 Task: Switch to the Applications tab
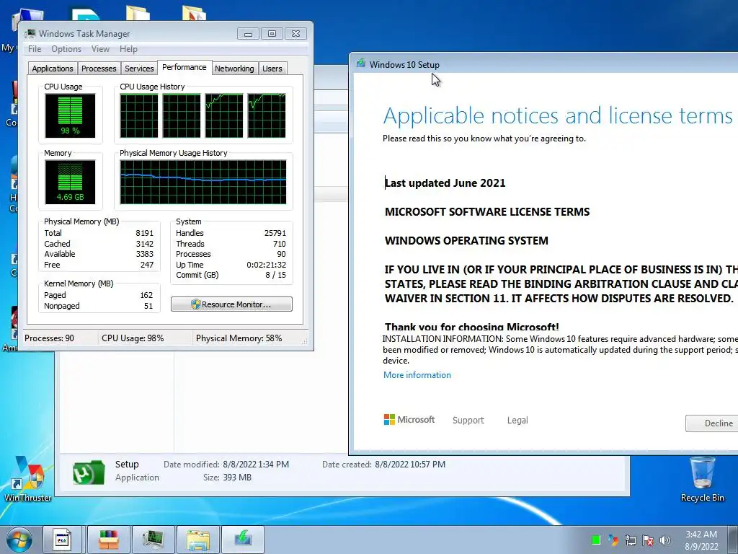pyautogui.click(x=52, y=69)
